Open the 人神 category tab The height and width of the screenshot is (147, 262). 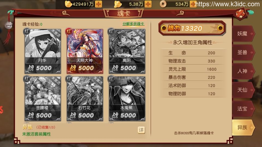[x=243, y=71]
